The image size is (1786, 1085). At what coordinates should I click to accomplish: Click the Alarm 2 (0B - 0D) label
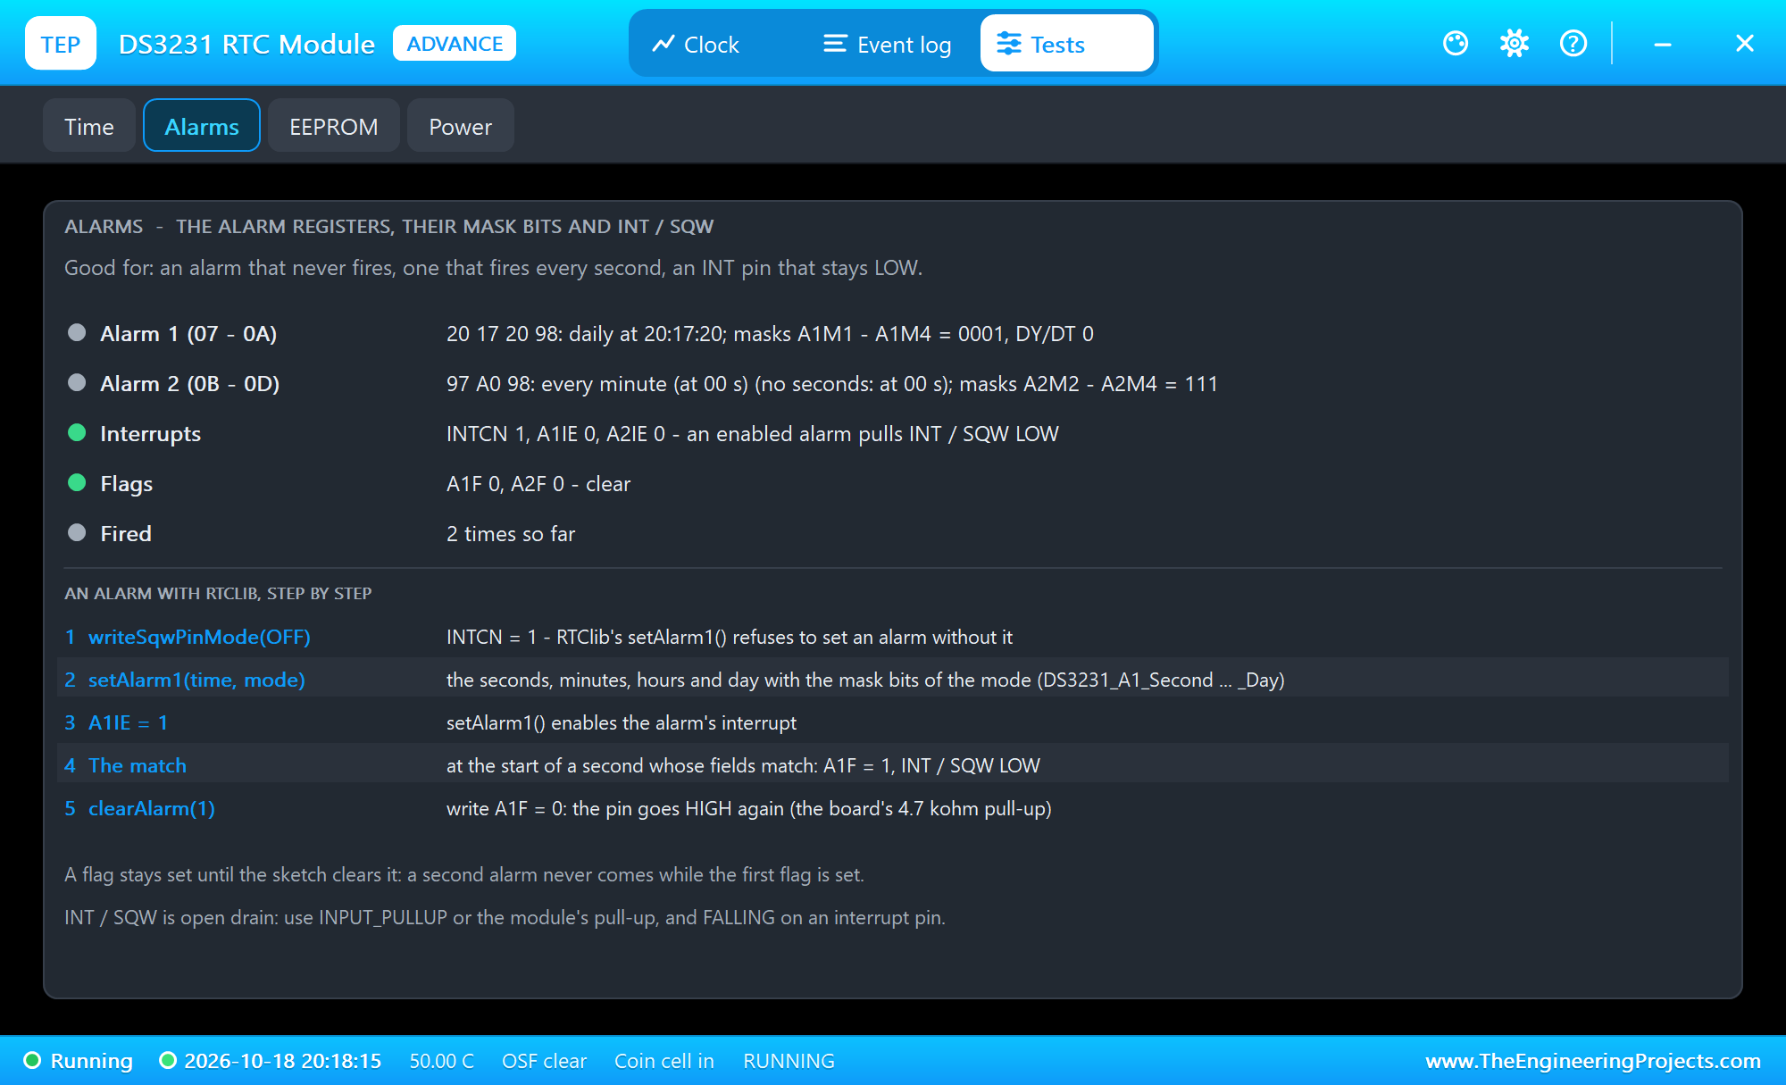190,384
